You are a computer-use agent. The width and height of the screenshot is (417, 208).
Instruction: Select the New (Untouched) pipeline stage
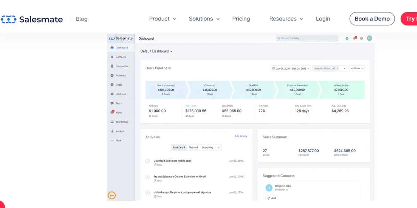[166, 90]
